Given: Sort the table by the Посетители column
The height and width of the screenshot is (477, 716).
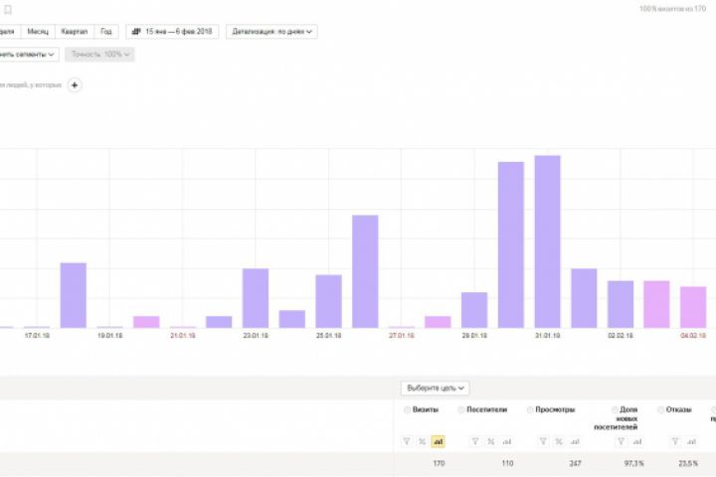Looking at the screenshot, I should (x=486, y=409).
